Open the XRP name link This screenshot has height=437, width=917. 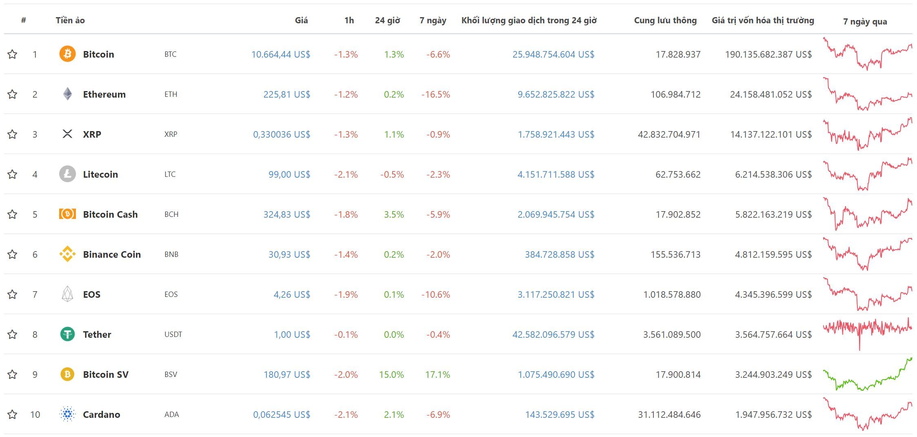(92, 134)
